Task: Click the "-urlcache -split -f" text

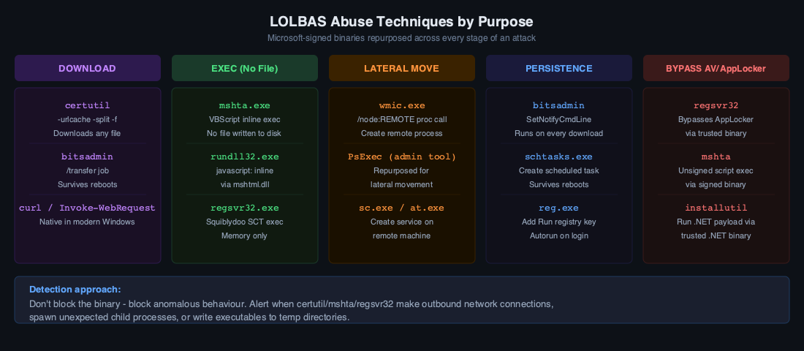Action: (87, 120)
